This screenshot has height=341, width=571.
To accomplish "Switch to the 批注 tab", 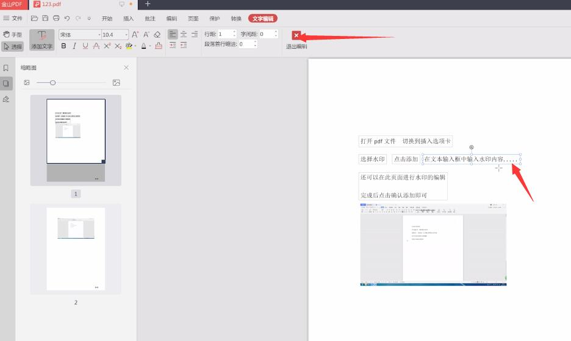I will pyautogui.click(x=150, y=18).
